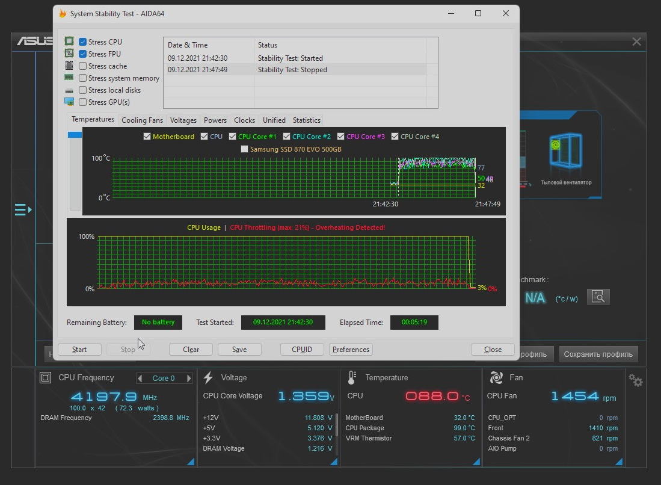
Task: Click the CPU Frequency panel chip icon
Action: click(45, 377)
